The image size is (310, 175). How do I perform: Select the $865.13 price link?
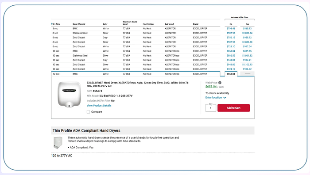pyautogui.click(x=247, y=29)
